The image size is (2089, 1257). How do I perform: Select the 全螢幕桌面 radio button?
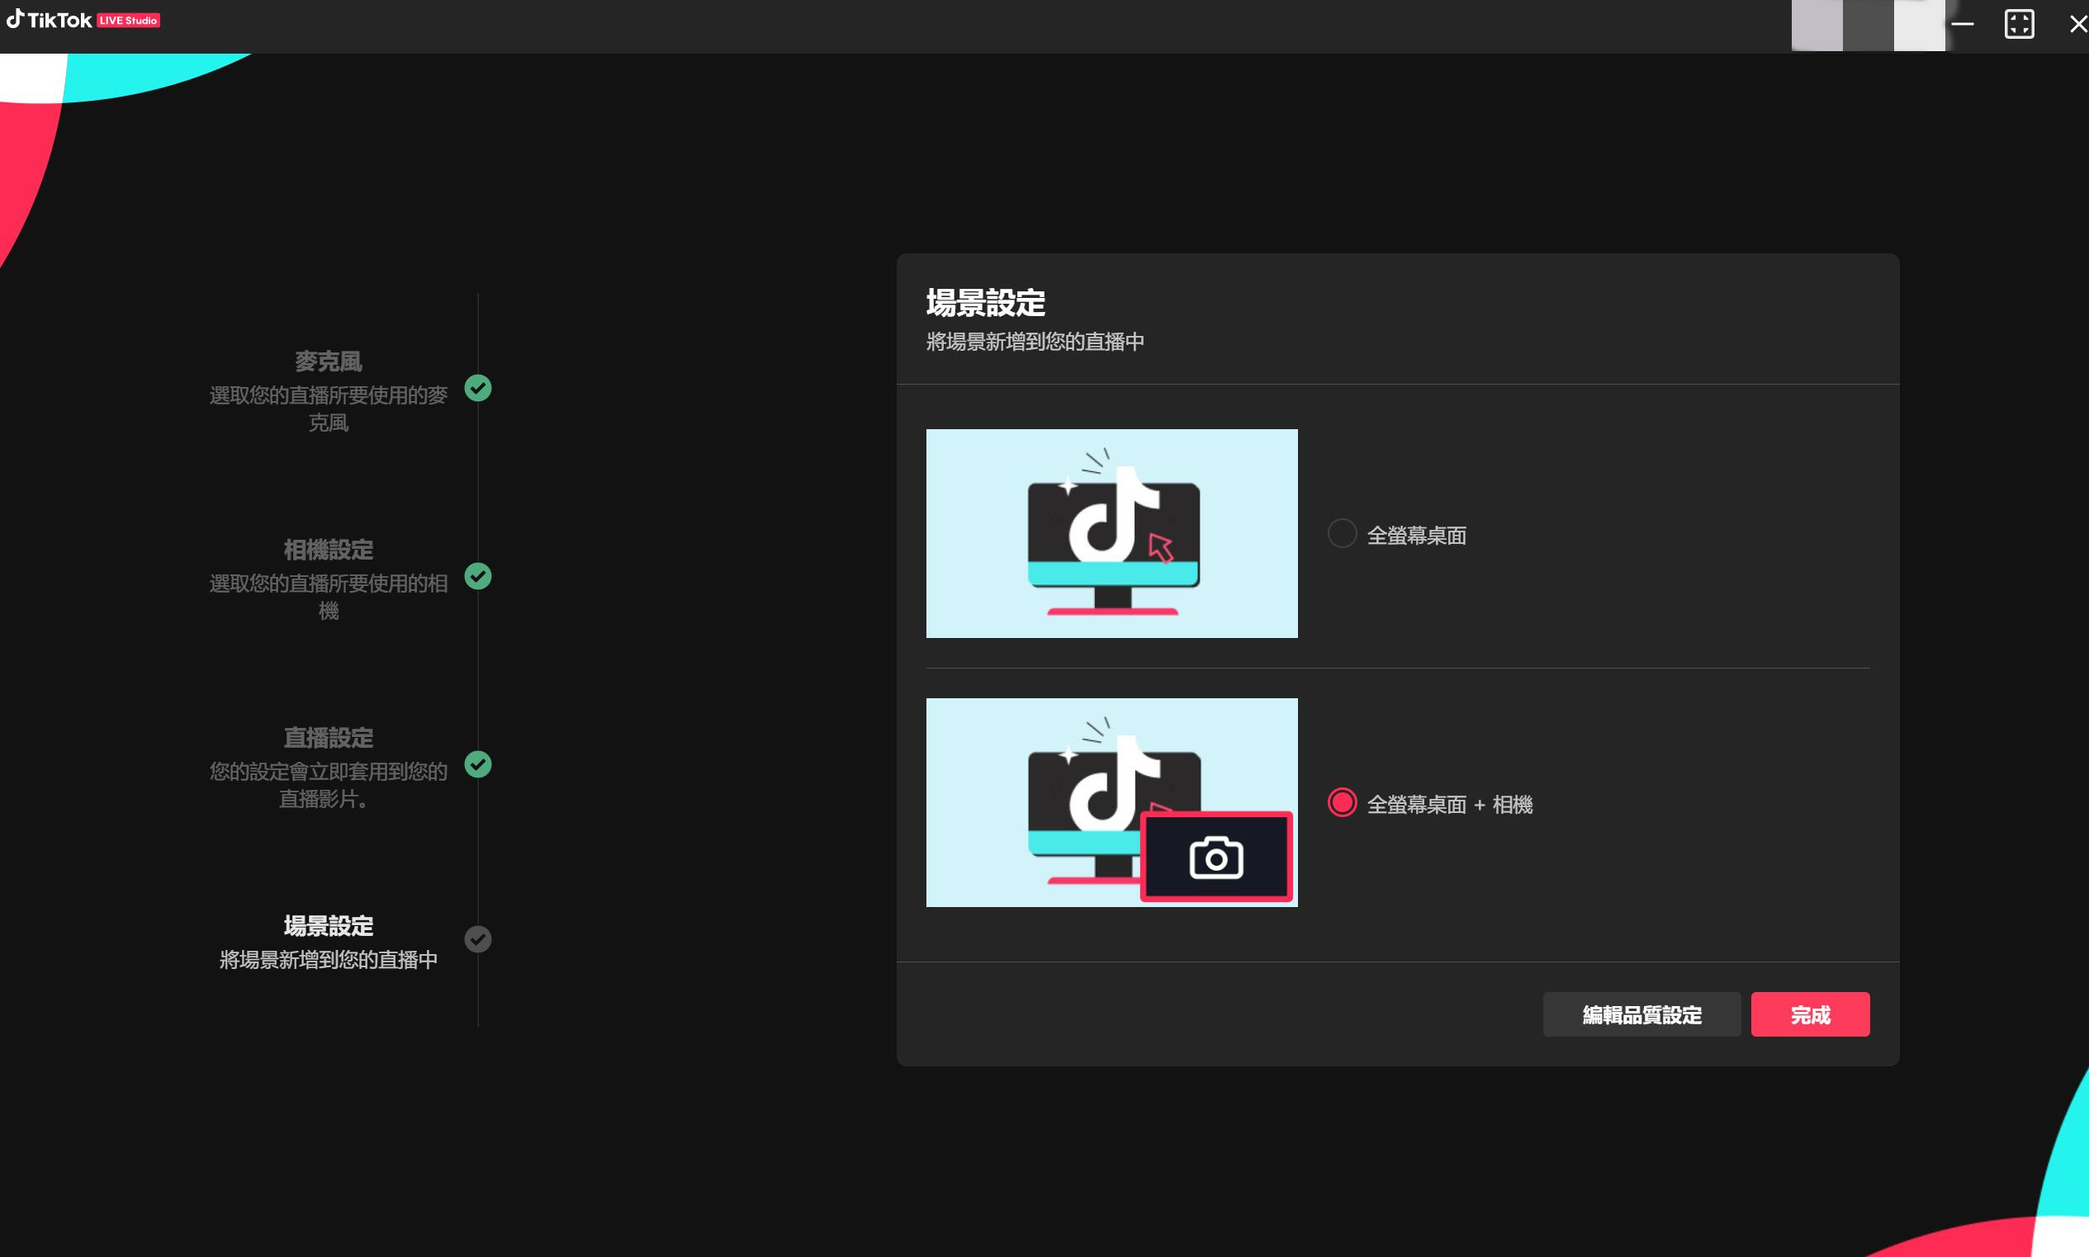pyautogui.click(x=1342, y=534)
